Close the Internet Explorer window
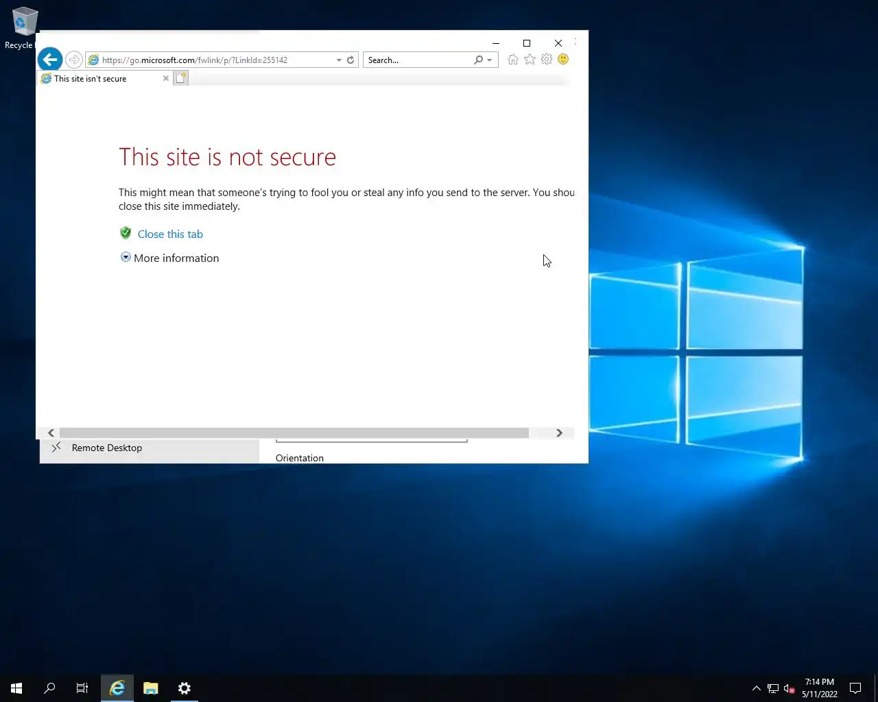Viewport: 878px width, 702px height. click(558, 43)
